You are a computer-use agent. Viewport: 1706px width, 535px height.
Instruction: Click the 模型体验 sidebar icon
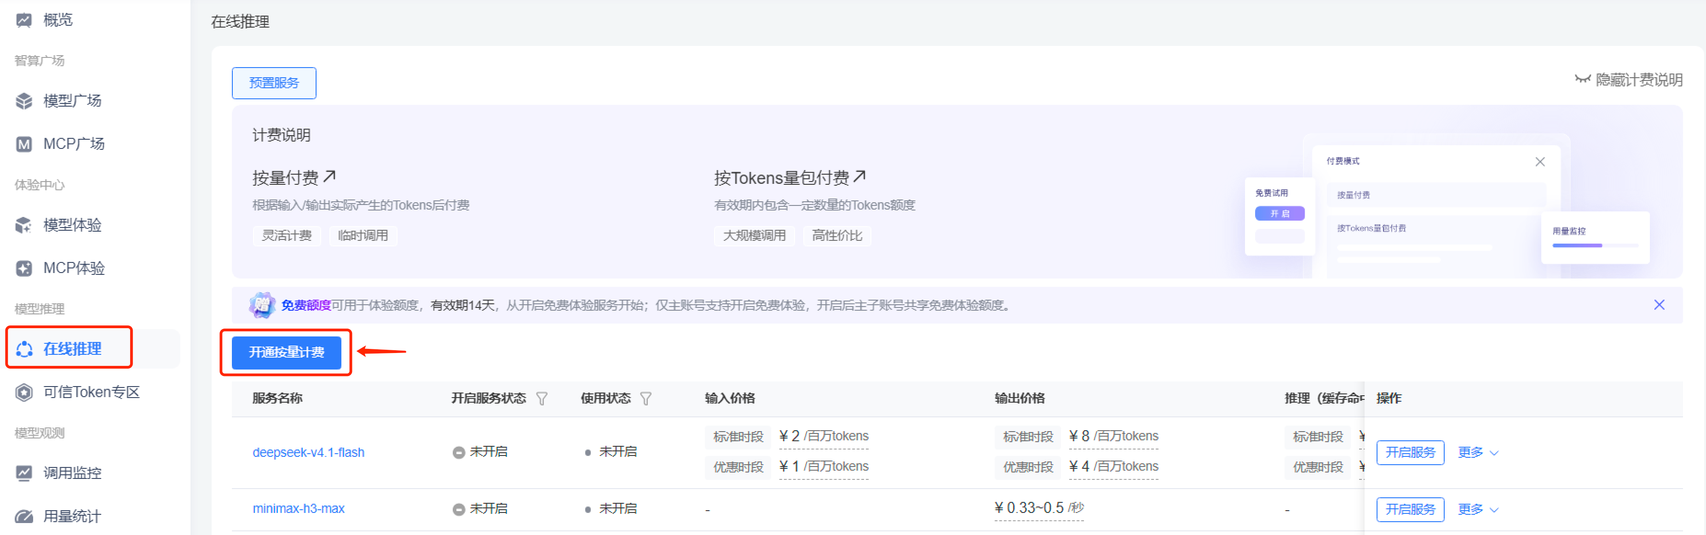pyautogui.click(x=24, y=226)
